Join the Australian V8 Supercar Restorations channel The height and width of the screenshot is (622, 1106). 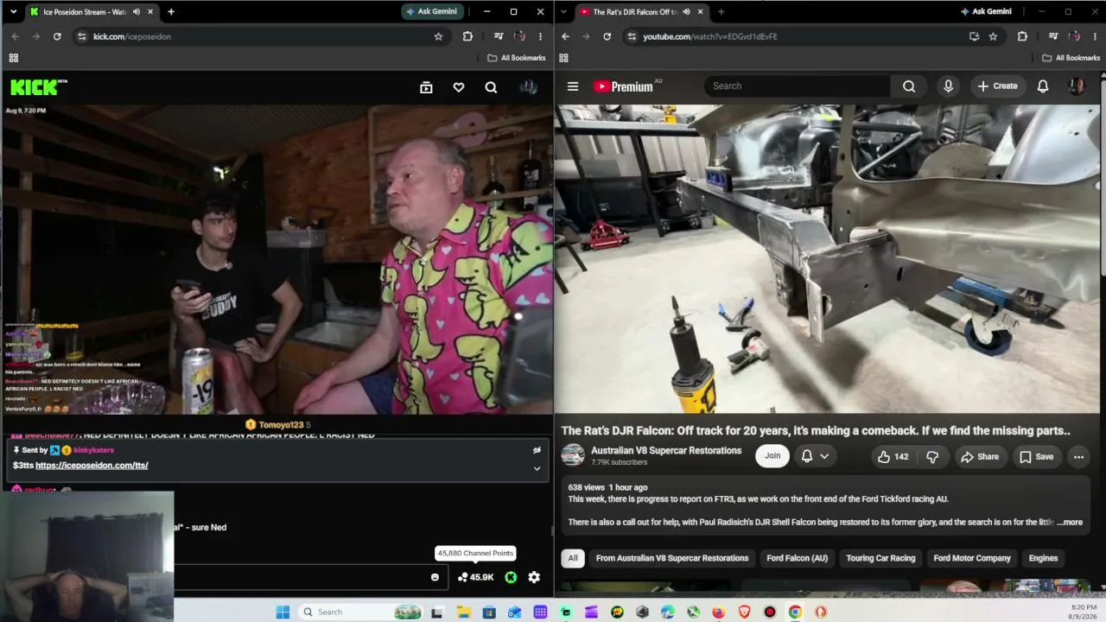point(772,456)
